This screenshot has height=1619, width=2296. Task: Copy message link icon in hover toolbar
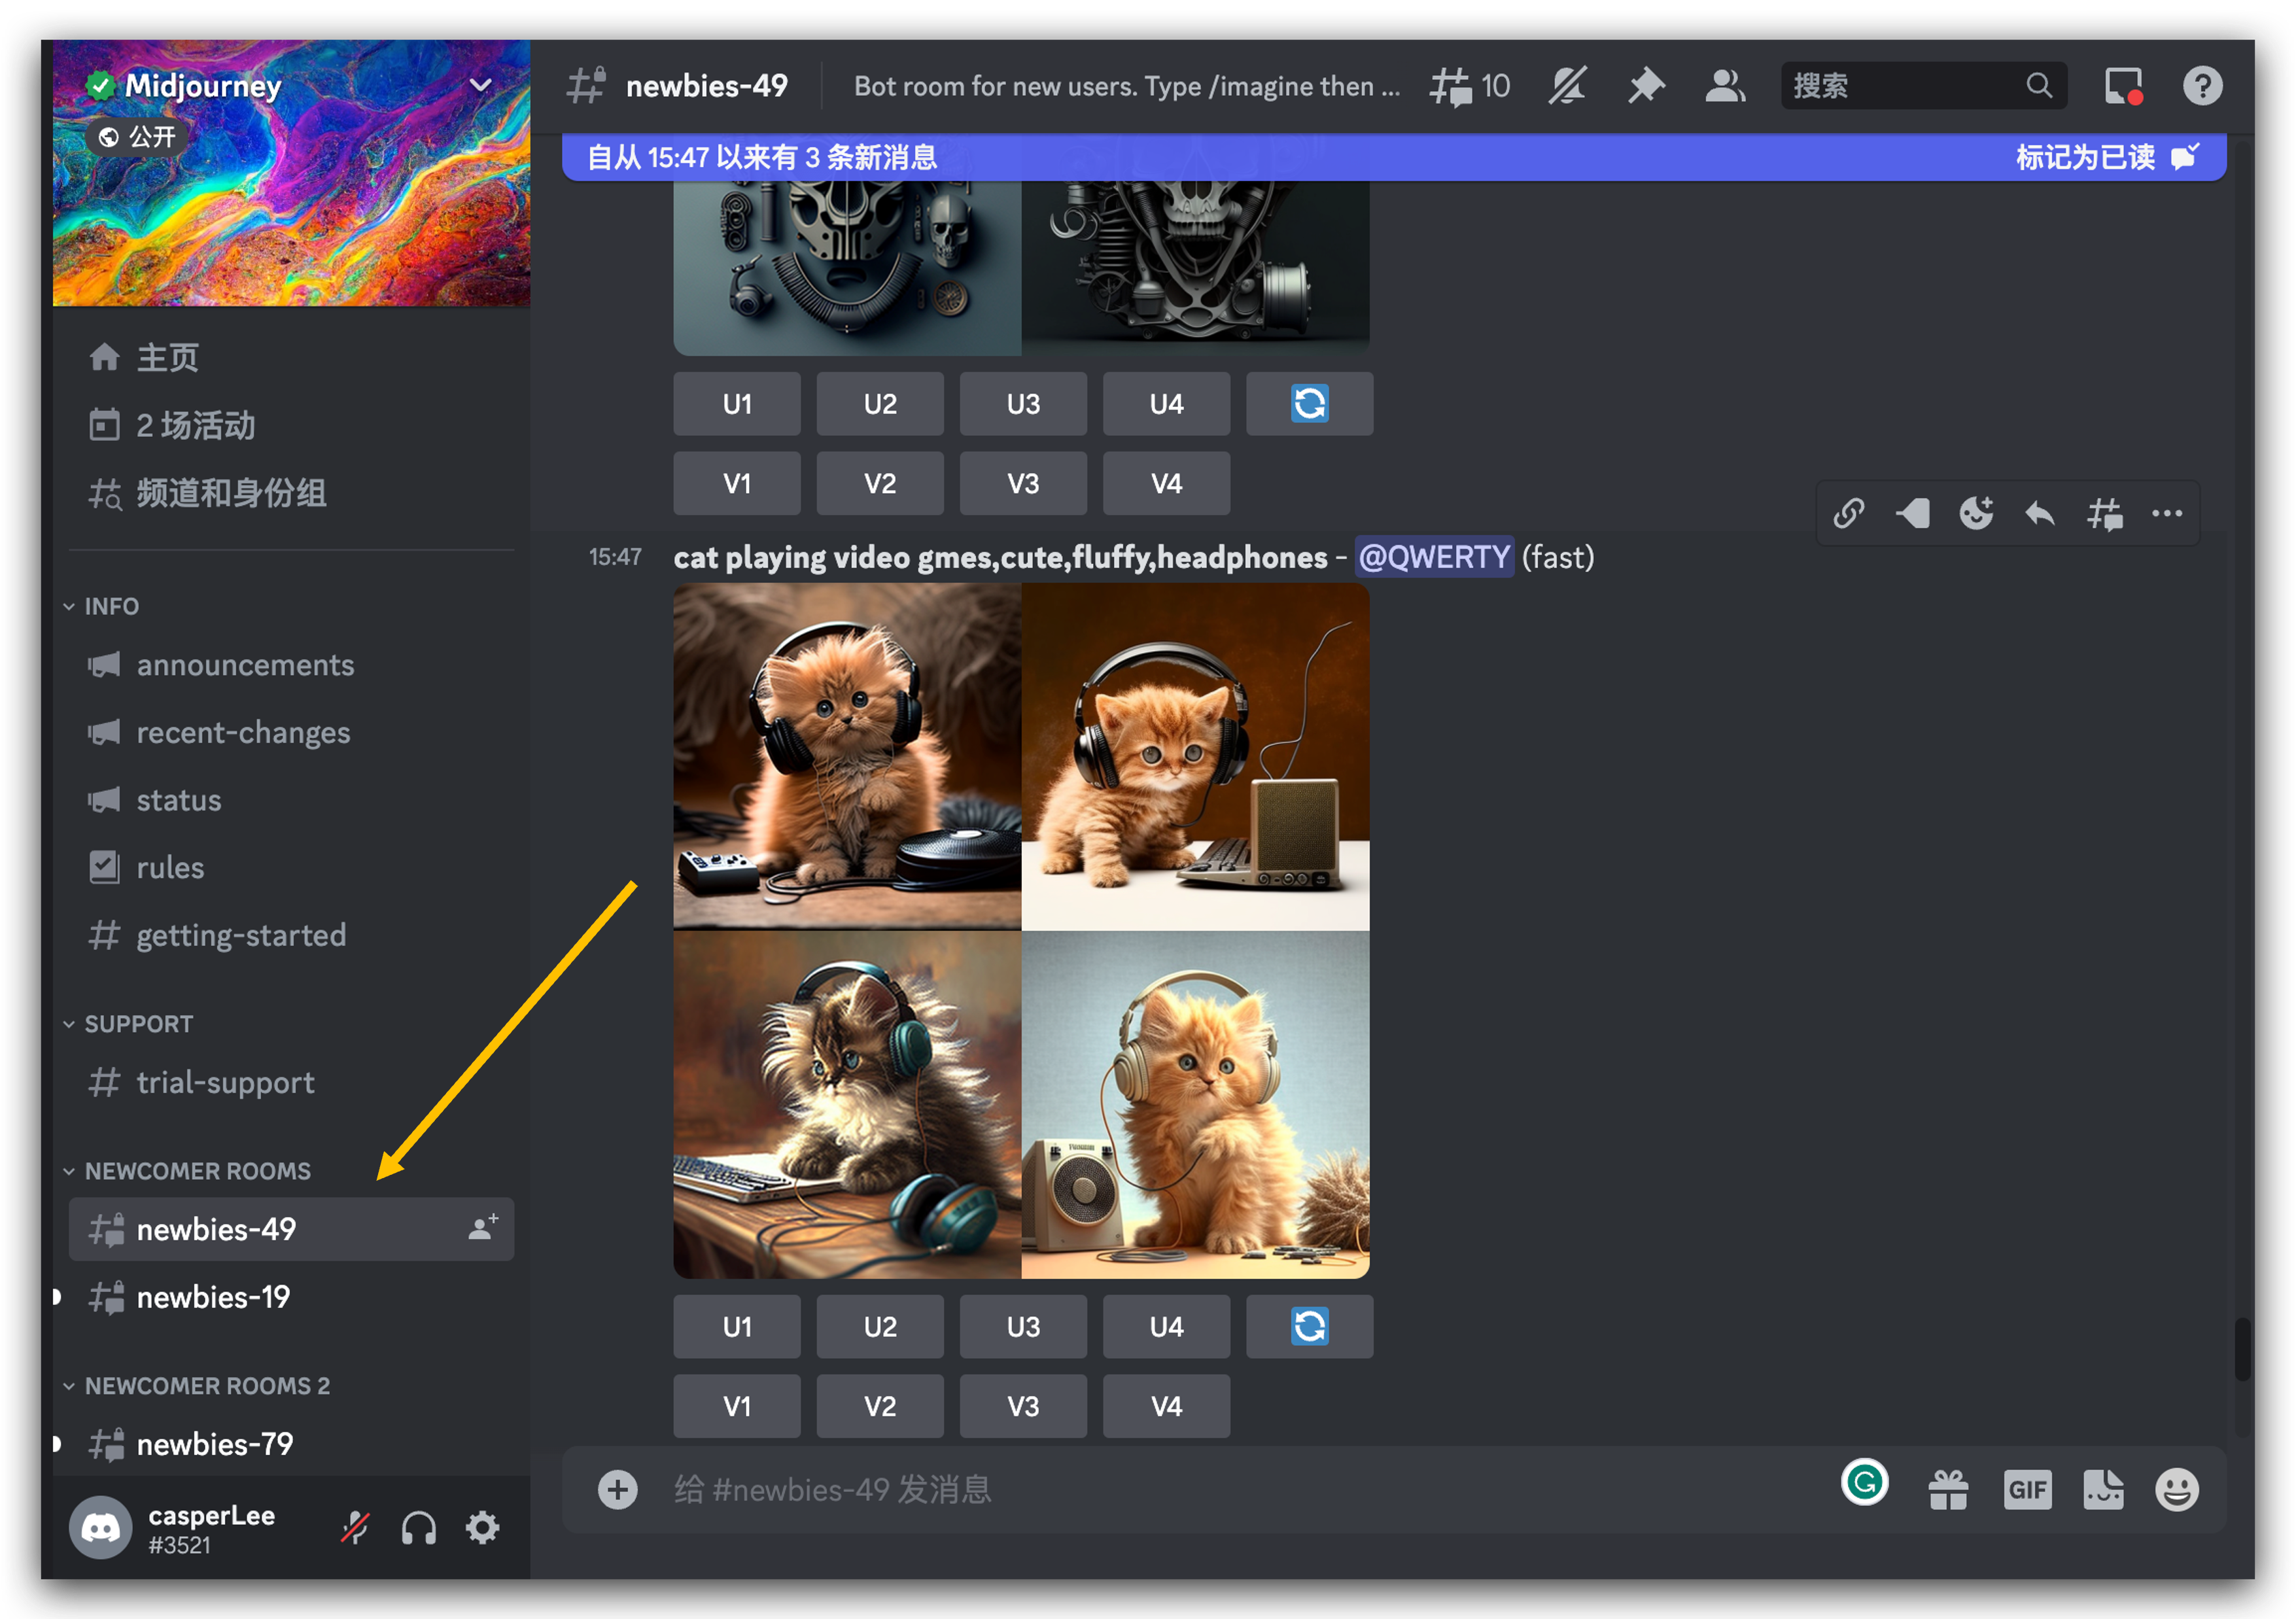pyautogui.click(x=1849, y=513)
